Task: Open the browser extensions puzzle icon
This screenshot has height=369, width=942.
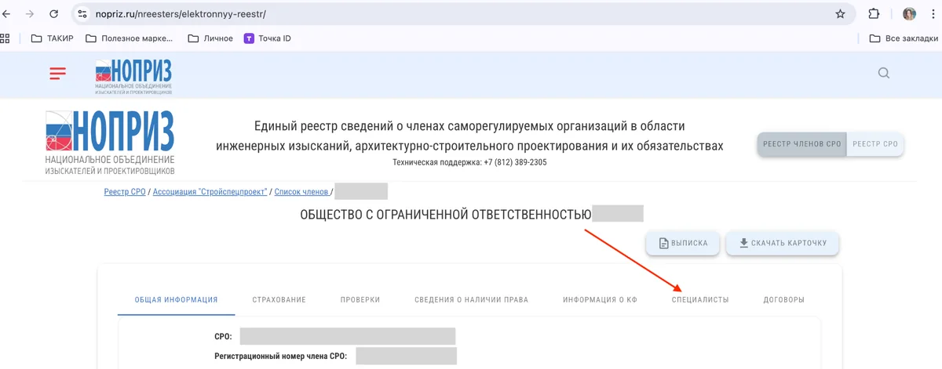Action: [874, 14]
